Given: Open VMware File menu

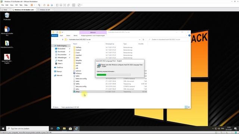Looking at the screenshot, I should 3,5.
